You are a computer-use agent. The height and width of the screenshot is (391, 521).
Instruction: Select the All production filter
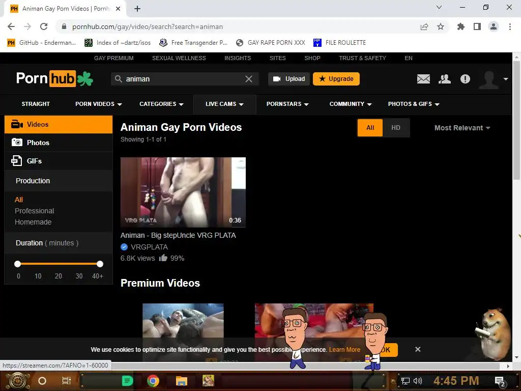[x=19, y=200]
